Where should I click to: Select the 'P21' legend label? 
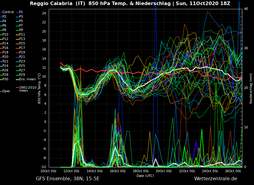tap(22, 57)
